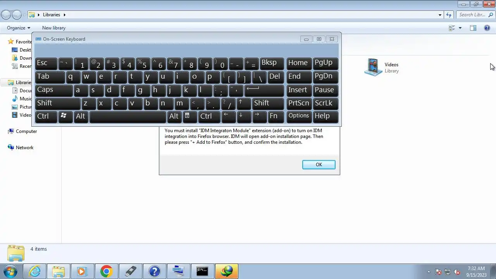Click the Bksp key on keyboard

pyautogui.click(x=272, y=64)
